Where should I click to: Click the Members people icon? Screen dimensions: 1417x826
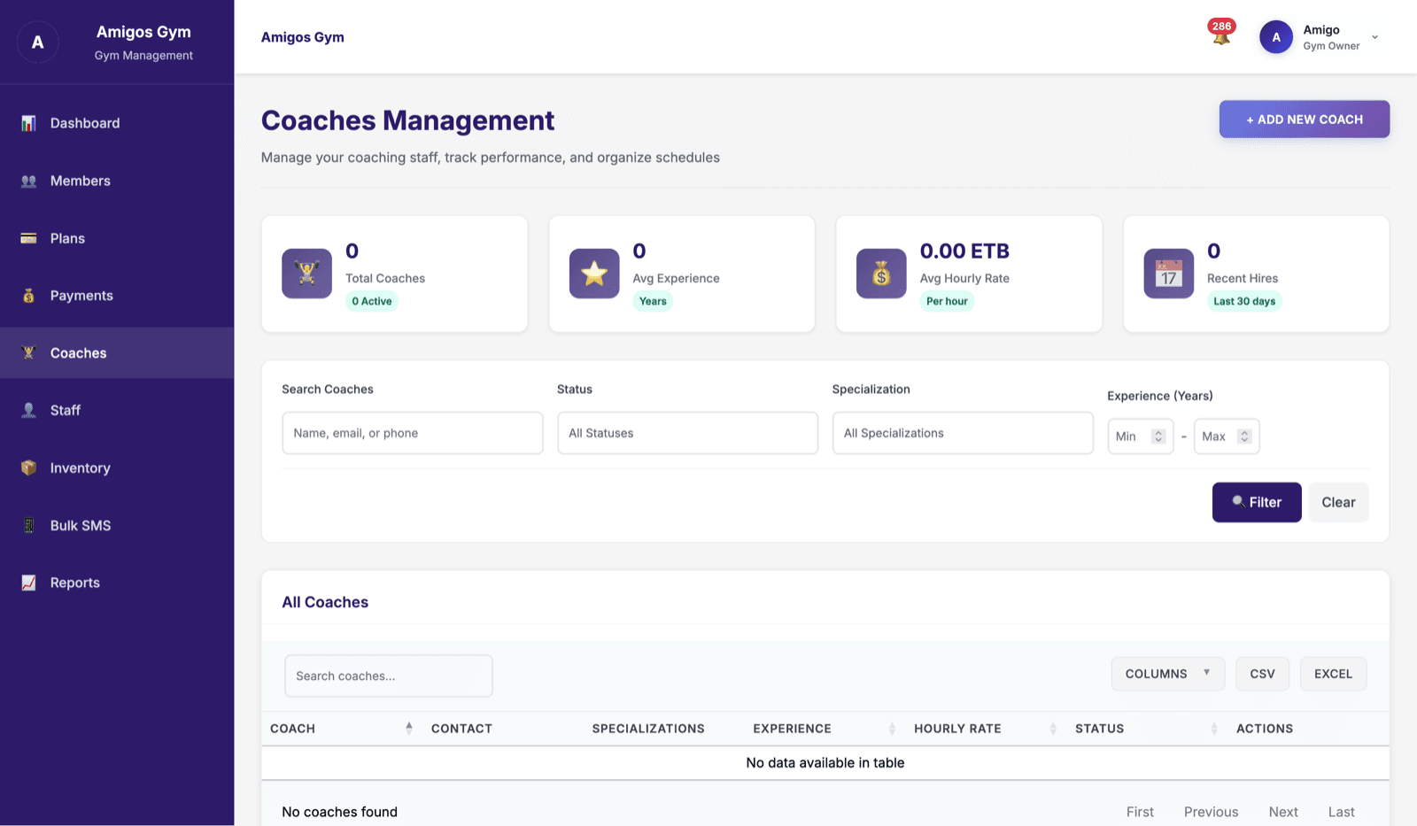point(28,181)
